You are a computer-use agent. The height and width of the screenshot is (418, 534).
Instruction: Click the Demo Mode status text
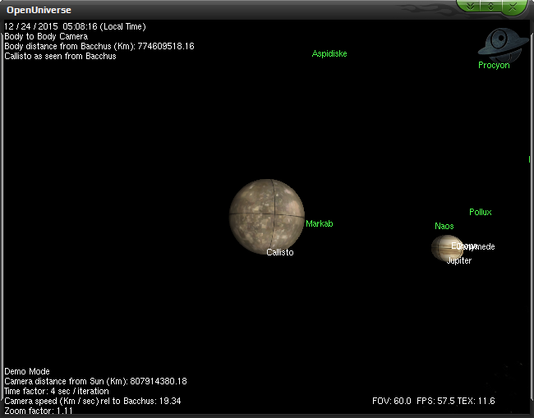tap(27, 371)
